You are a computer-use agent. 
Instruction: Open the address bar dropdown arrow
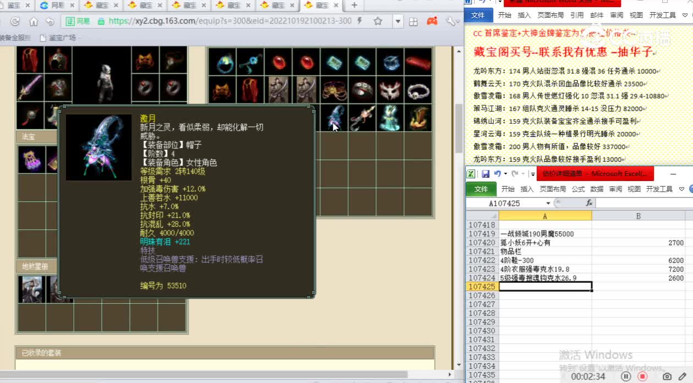(398, 21)
